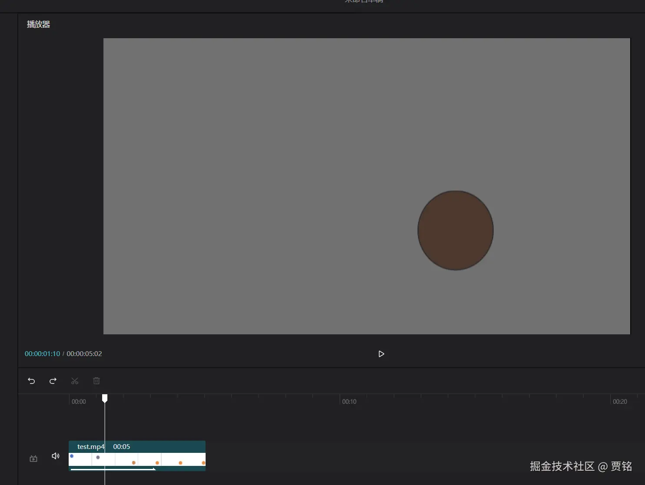Mute the track with the speaker icon

click(x=55, y=456)
